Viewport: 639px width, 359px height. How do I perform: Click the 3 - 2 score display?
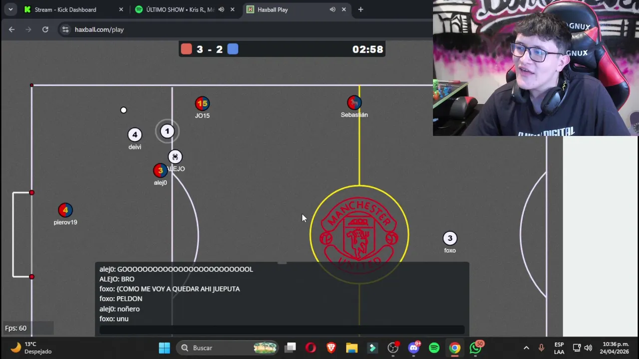210,49
